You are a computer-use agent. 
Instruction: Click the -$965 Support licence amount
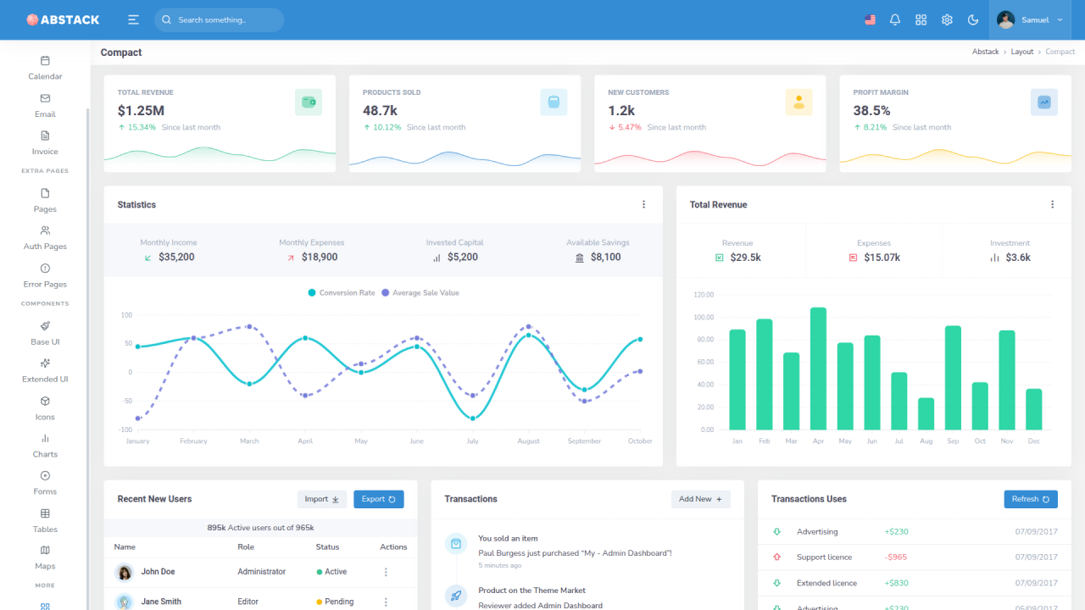click(896, 557)
